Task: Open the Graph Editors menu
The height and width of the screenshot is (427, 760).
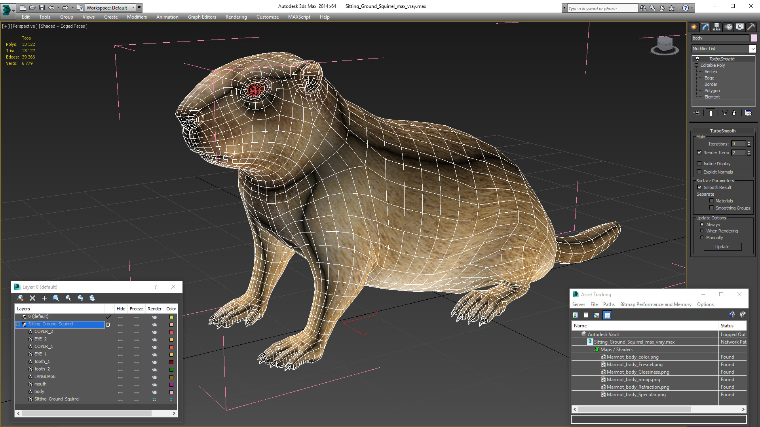Action: tap(202, 17)
